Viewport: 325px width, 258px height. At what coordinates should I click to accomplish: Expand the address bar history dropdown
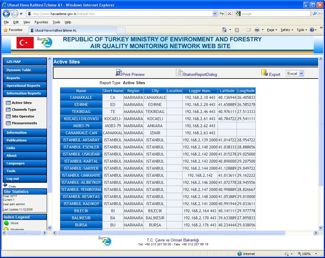(215, 14)
